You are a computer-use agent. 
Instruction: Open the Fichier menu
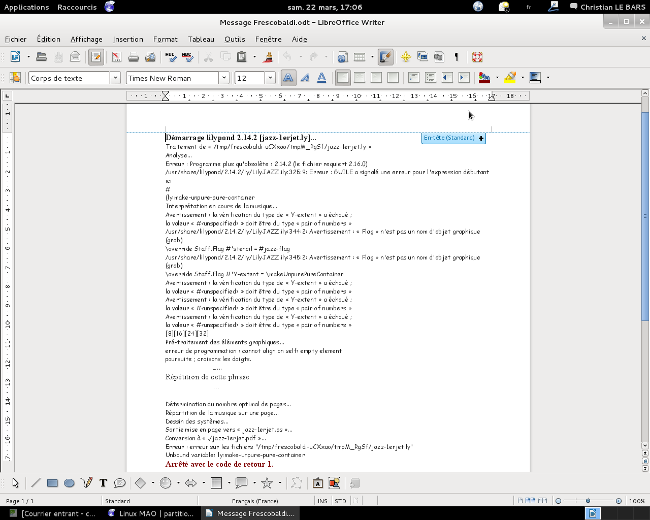[x=16, y=39]
